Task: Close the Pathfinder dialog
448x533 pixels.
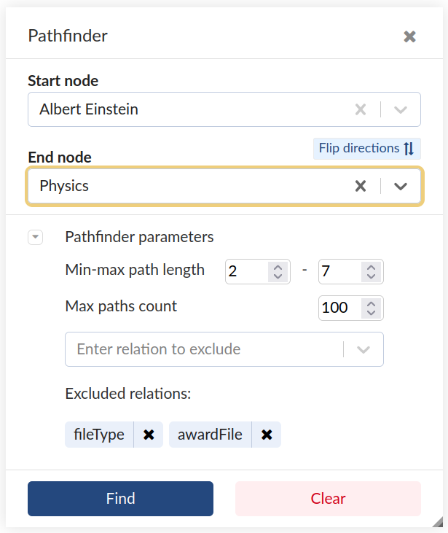Action: point(409,36)
